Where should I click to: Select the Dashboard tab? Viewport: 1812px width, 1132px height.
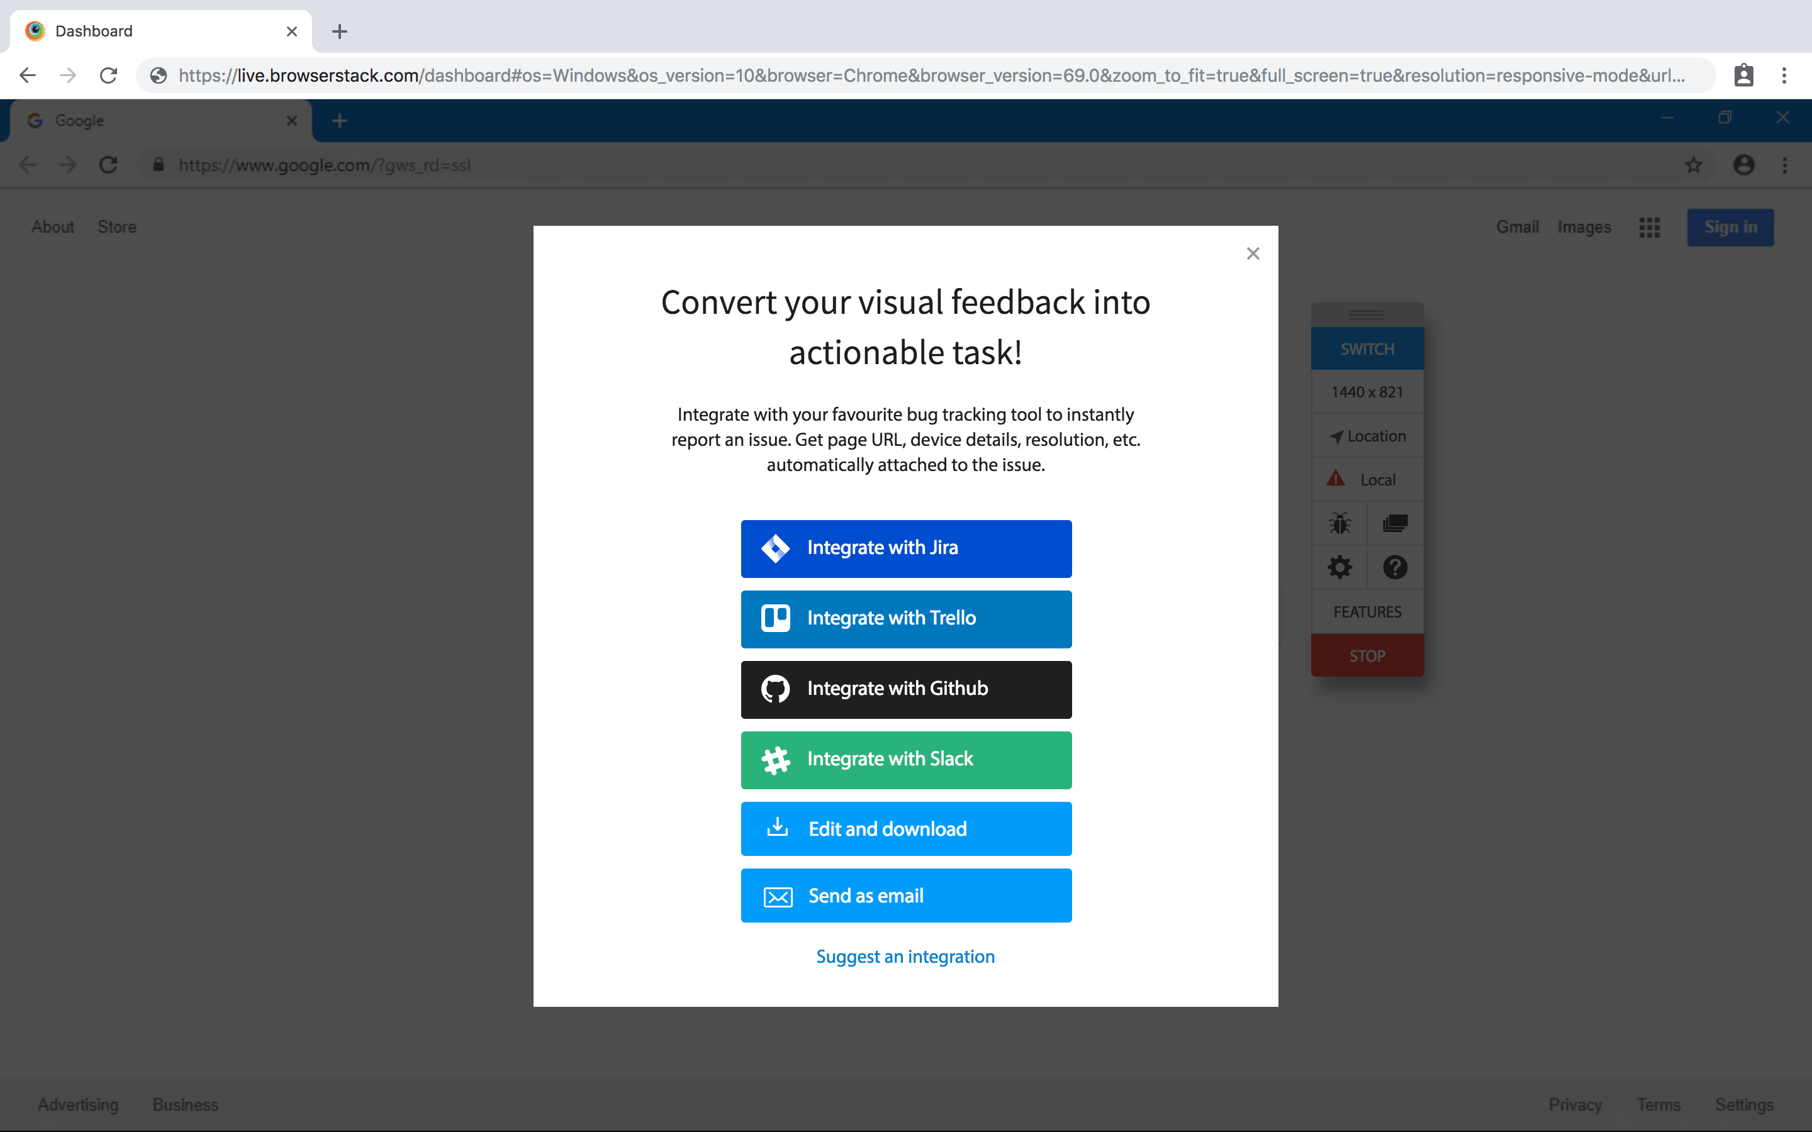pyautogui.click(x=161, y=31)
